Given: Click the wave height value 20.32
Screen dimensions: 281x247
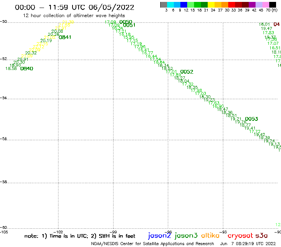Looking at the screenshot, I should click(x=31, y=53).
